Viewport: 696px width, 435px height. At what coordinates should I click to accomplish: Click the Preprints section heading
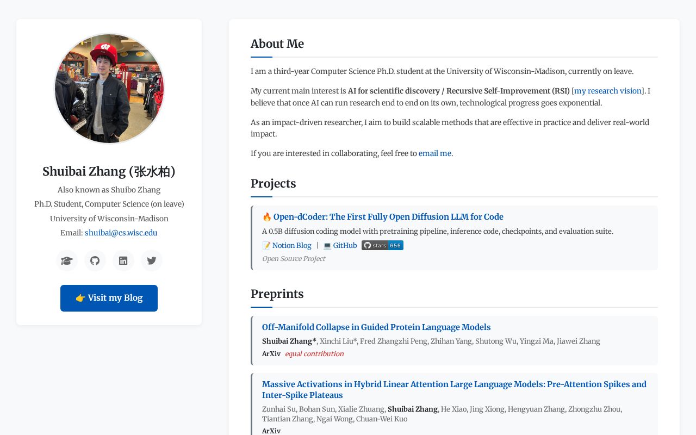click(x=277, y=294)
